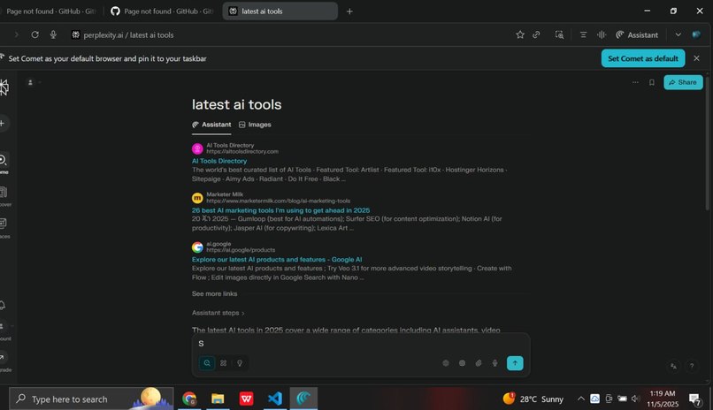Open Chrome from the taskbar
713x410 pixels.
[x=189, y=399]
